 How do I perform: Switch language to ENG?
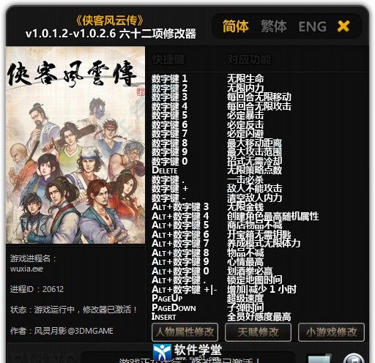(x=312, y=26)
